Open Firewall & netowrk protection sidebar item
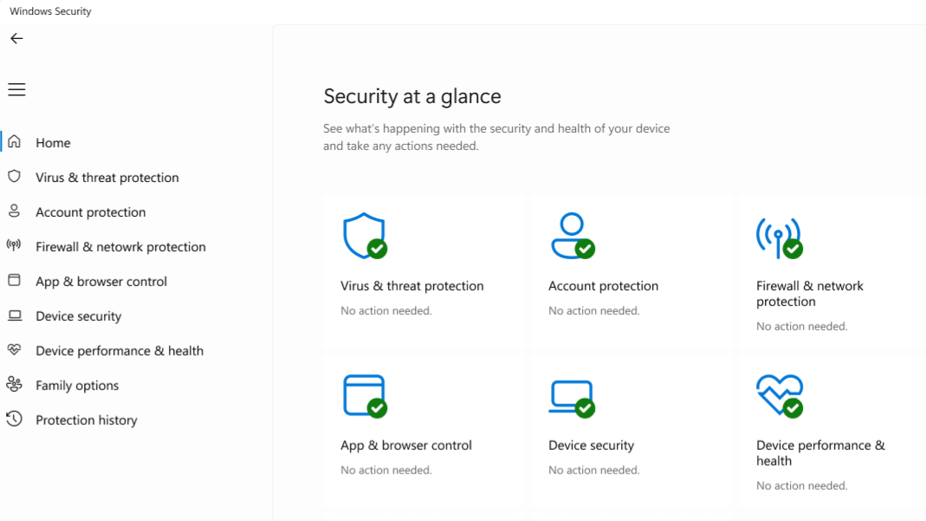926x521 pixels. click(x=120, y=246)
